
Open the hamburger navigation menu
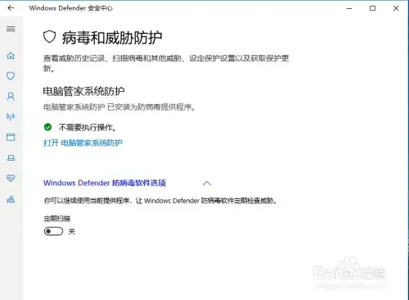(11, 29)
